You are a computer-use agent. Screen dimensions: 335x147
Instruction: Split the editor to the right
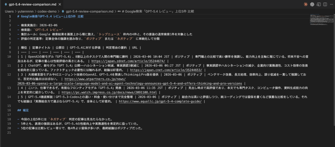click(x=325, y=4)
